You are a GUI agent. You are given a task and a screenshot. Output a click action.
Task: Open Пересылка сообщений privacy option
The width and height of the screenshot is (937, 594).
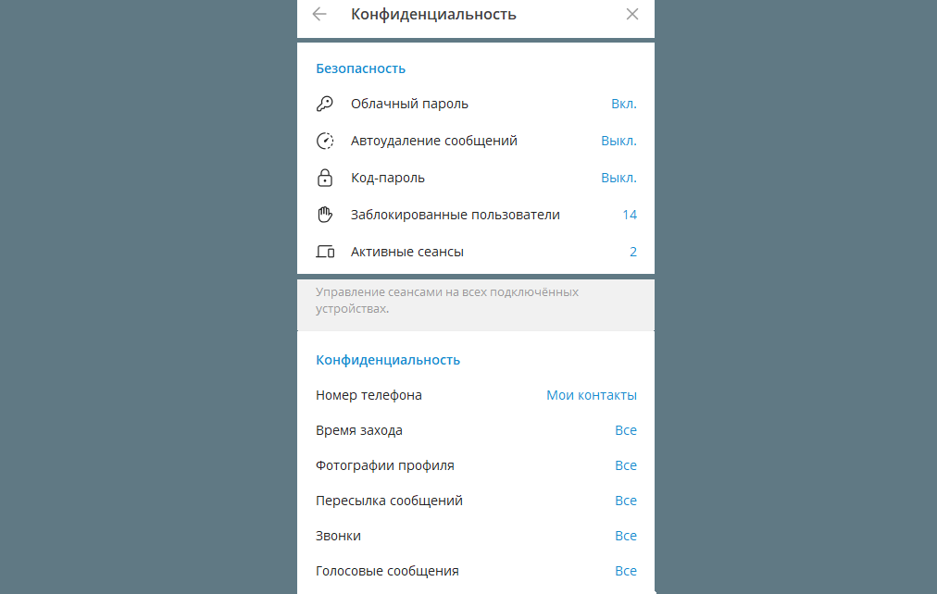pyautogui.click(x=476, y=501)
